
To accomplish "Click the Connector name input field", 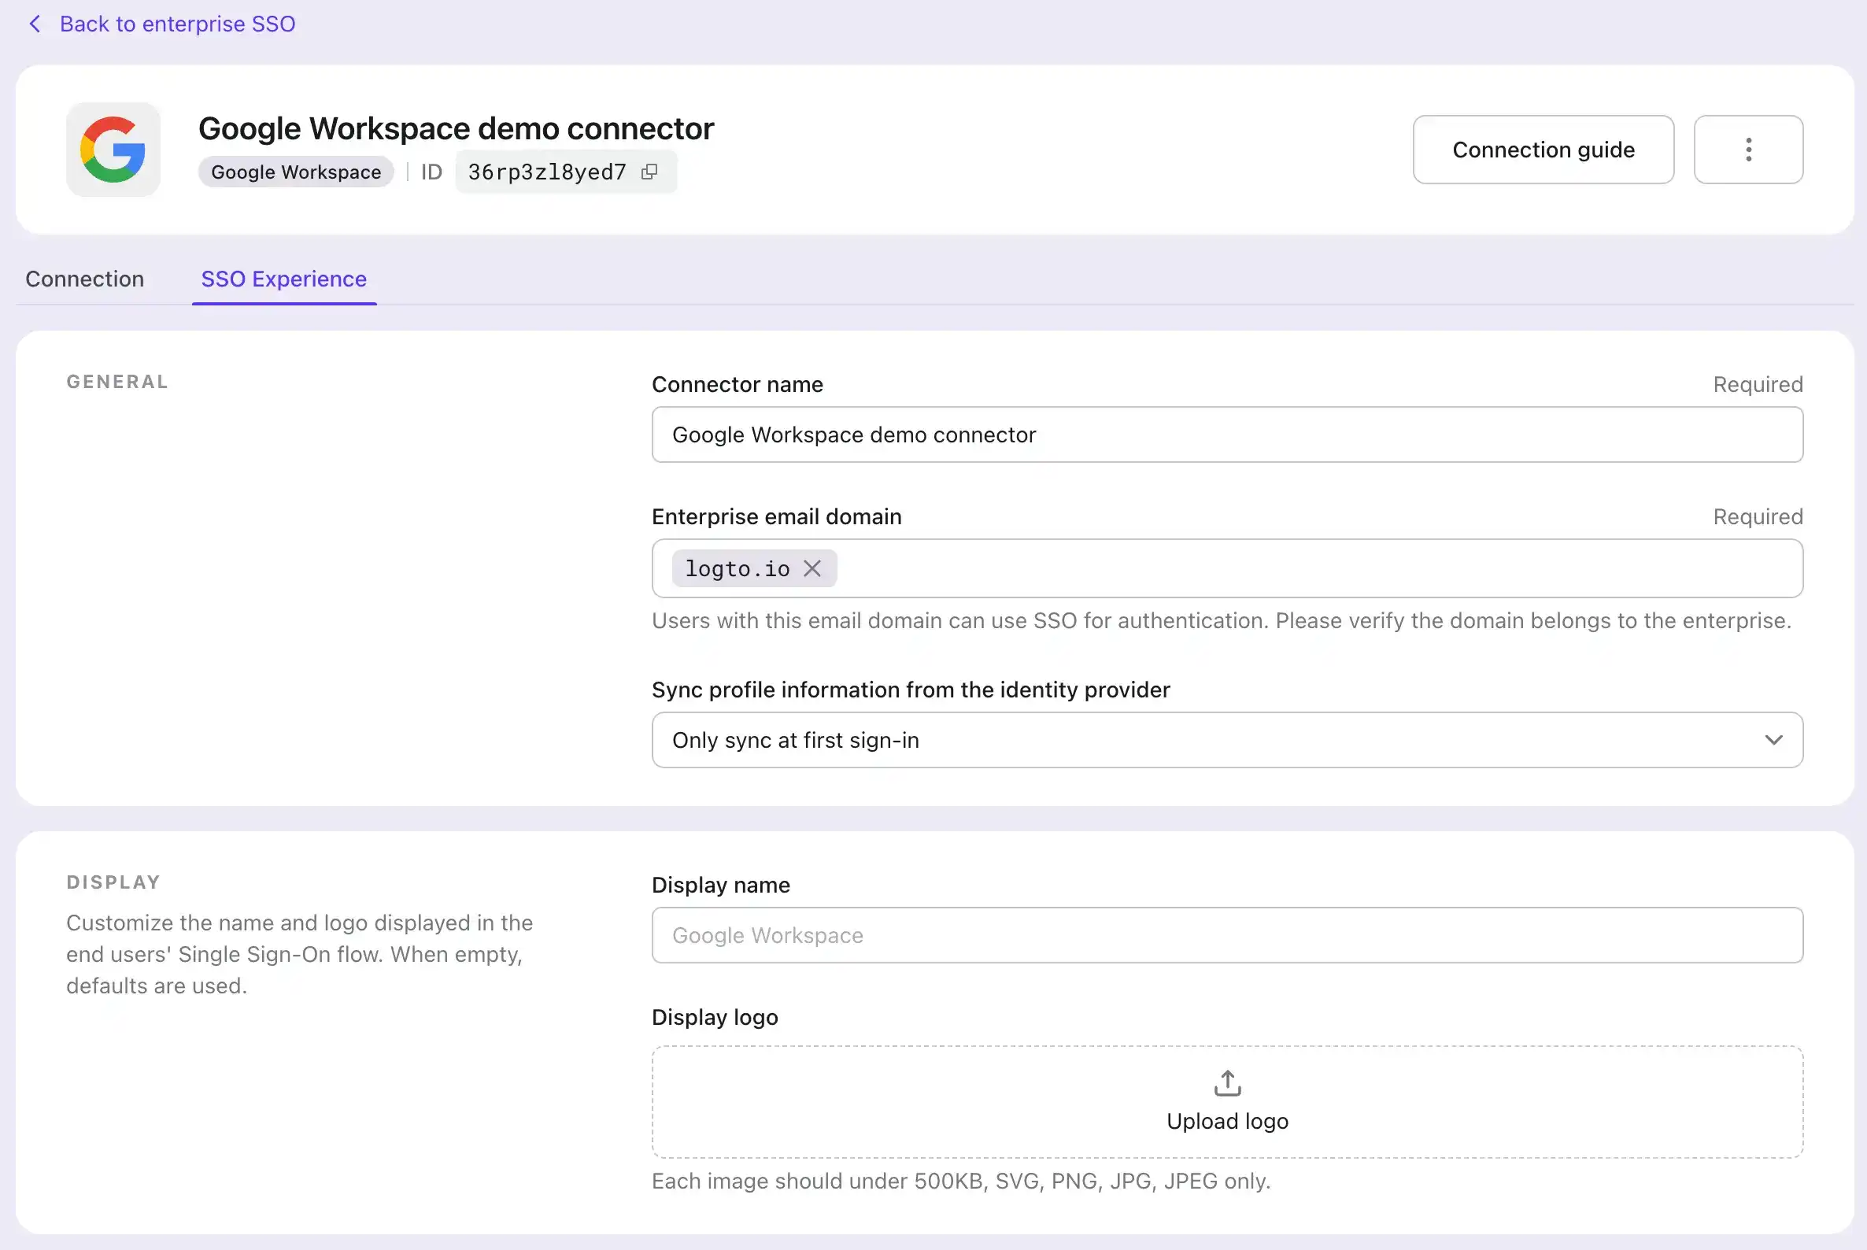I will point(1226,435).
